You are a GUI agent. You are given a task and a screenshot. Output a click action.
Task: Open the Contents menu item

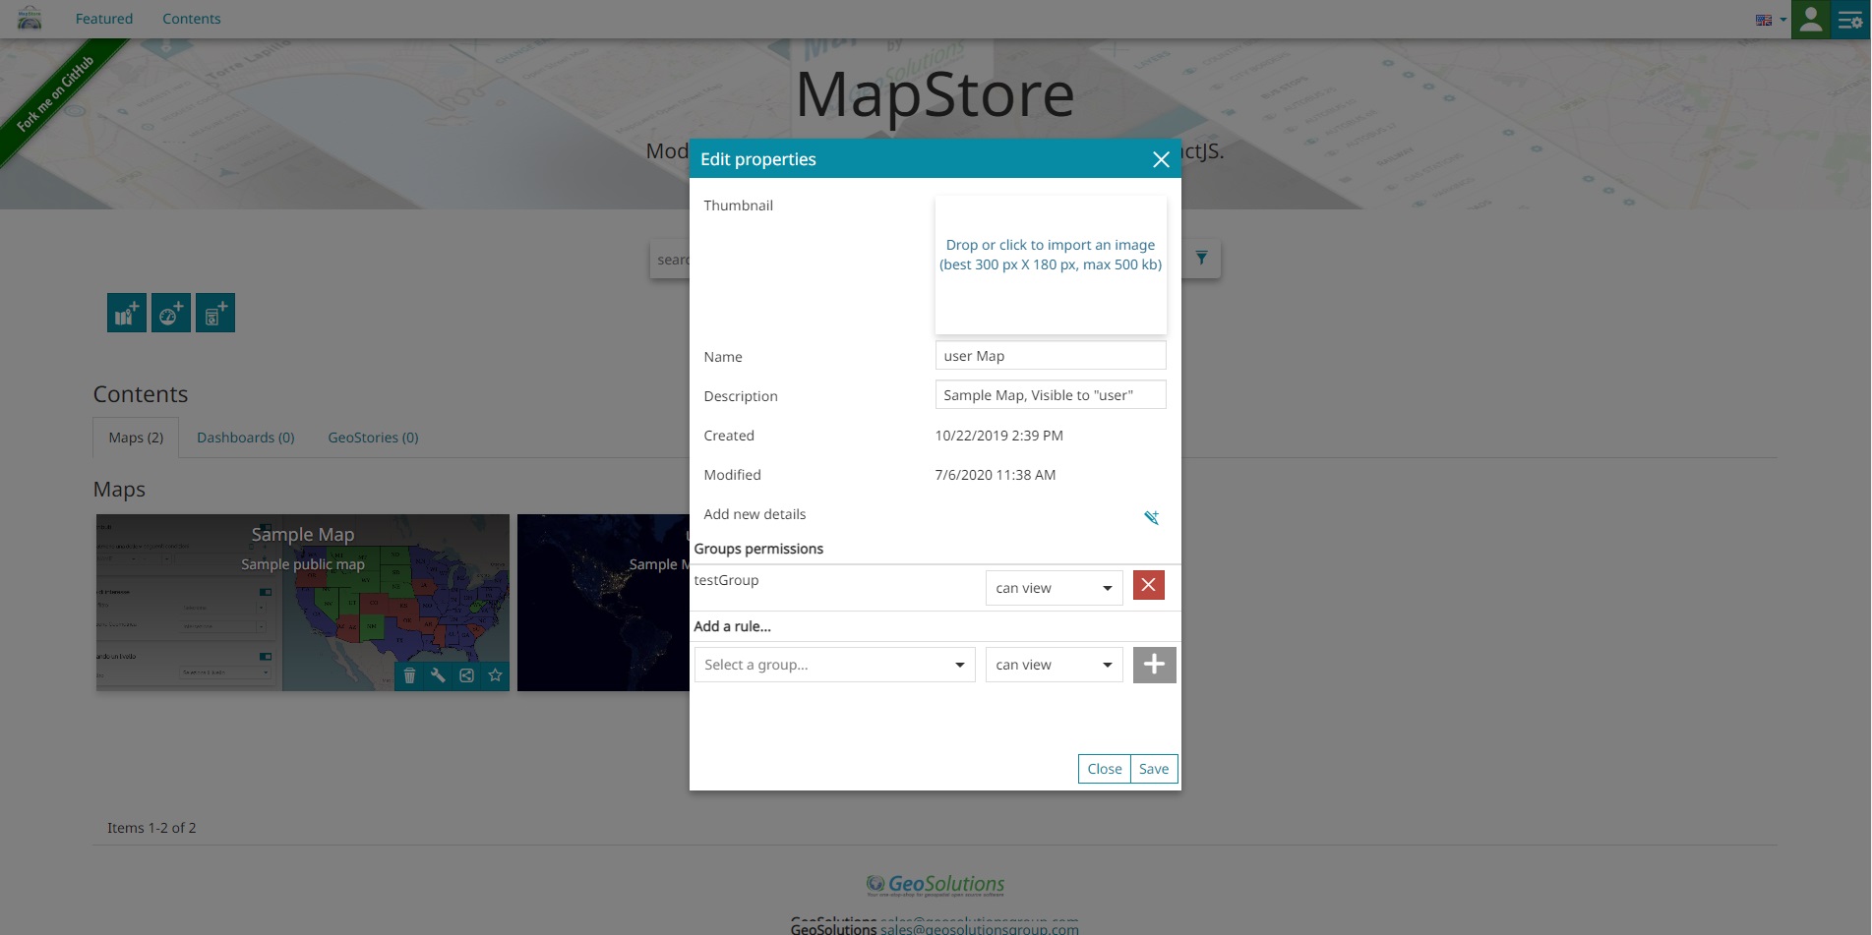(191, 19)
